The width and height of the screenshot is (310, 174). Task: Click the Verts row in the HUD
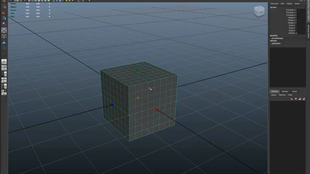pos(30,3)
